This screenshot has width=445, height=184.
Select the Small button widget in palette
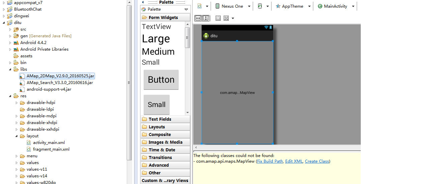click(156, 105)
